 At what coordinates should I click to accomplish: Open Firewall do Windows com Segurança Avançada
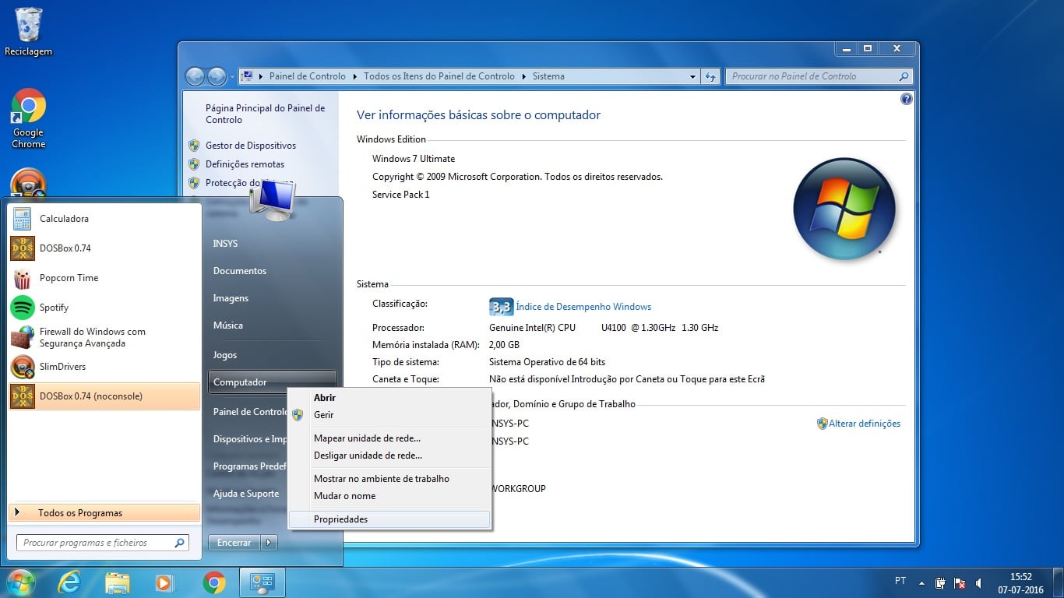pyautogui.click(x=104, y=337)
